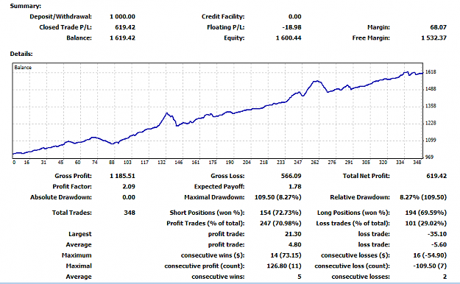This screenshot has height=284, width=460.
Task: Select the consecutive losses value 16 (-54.90)
Action: tap(430, 255)
